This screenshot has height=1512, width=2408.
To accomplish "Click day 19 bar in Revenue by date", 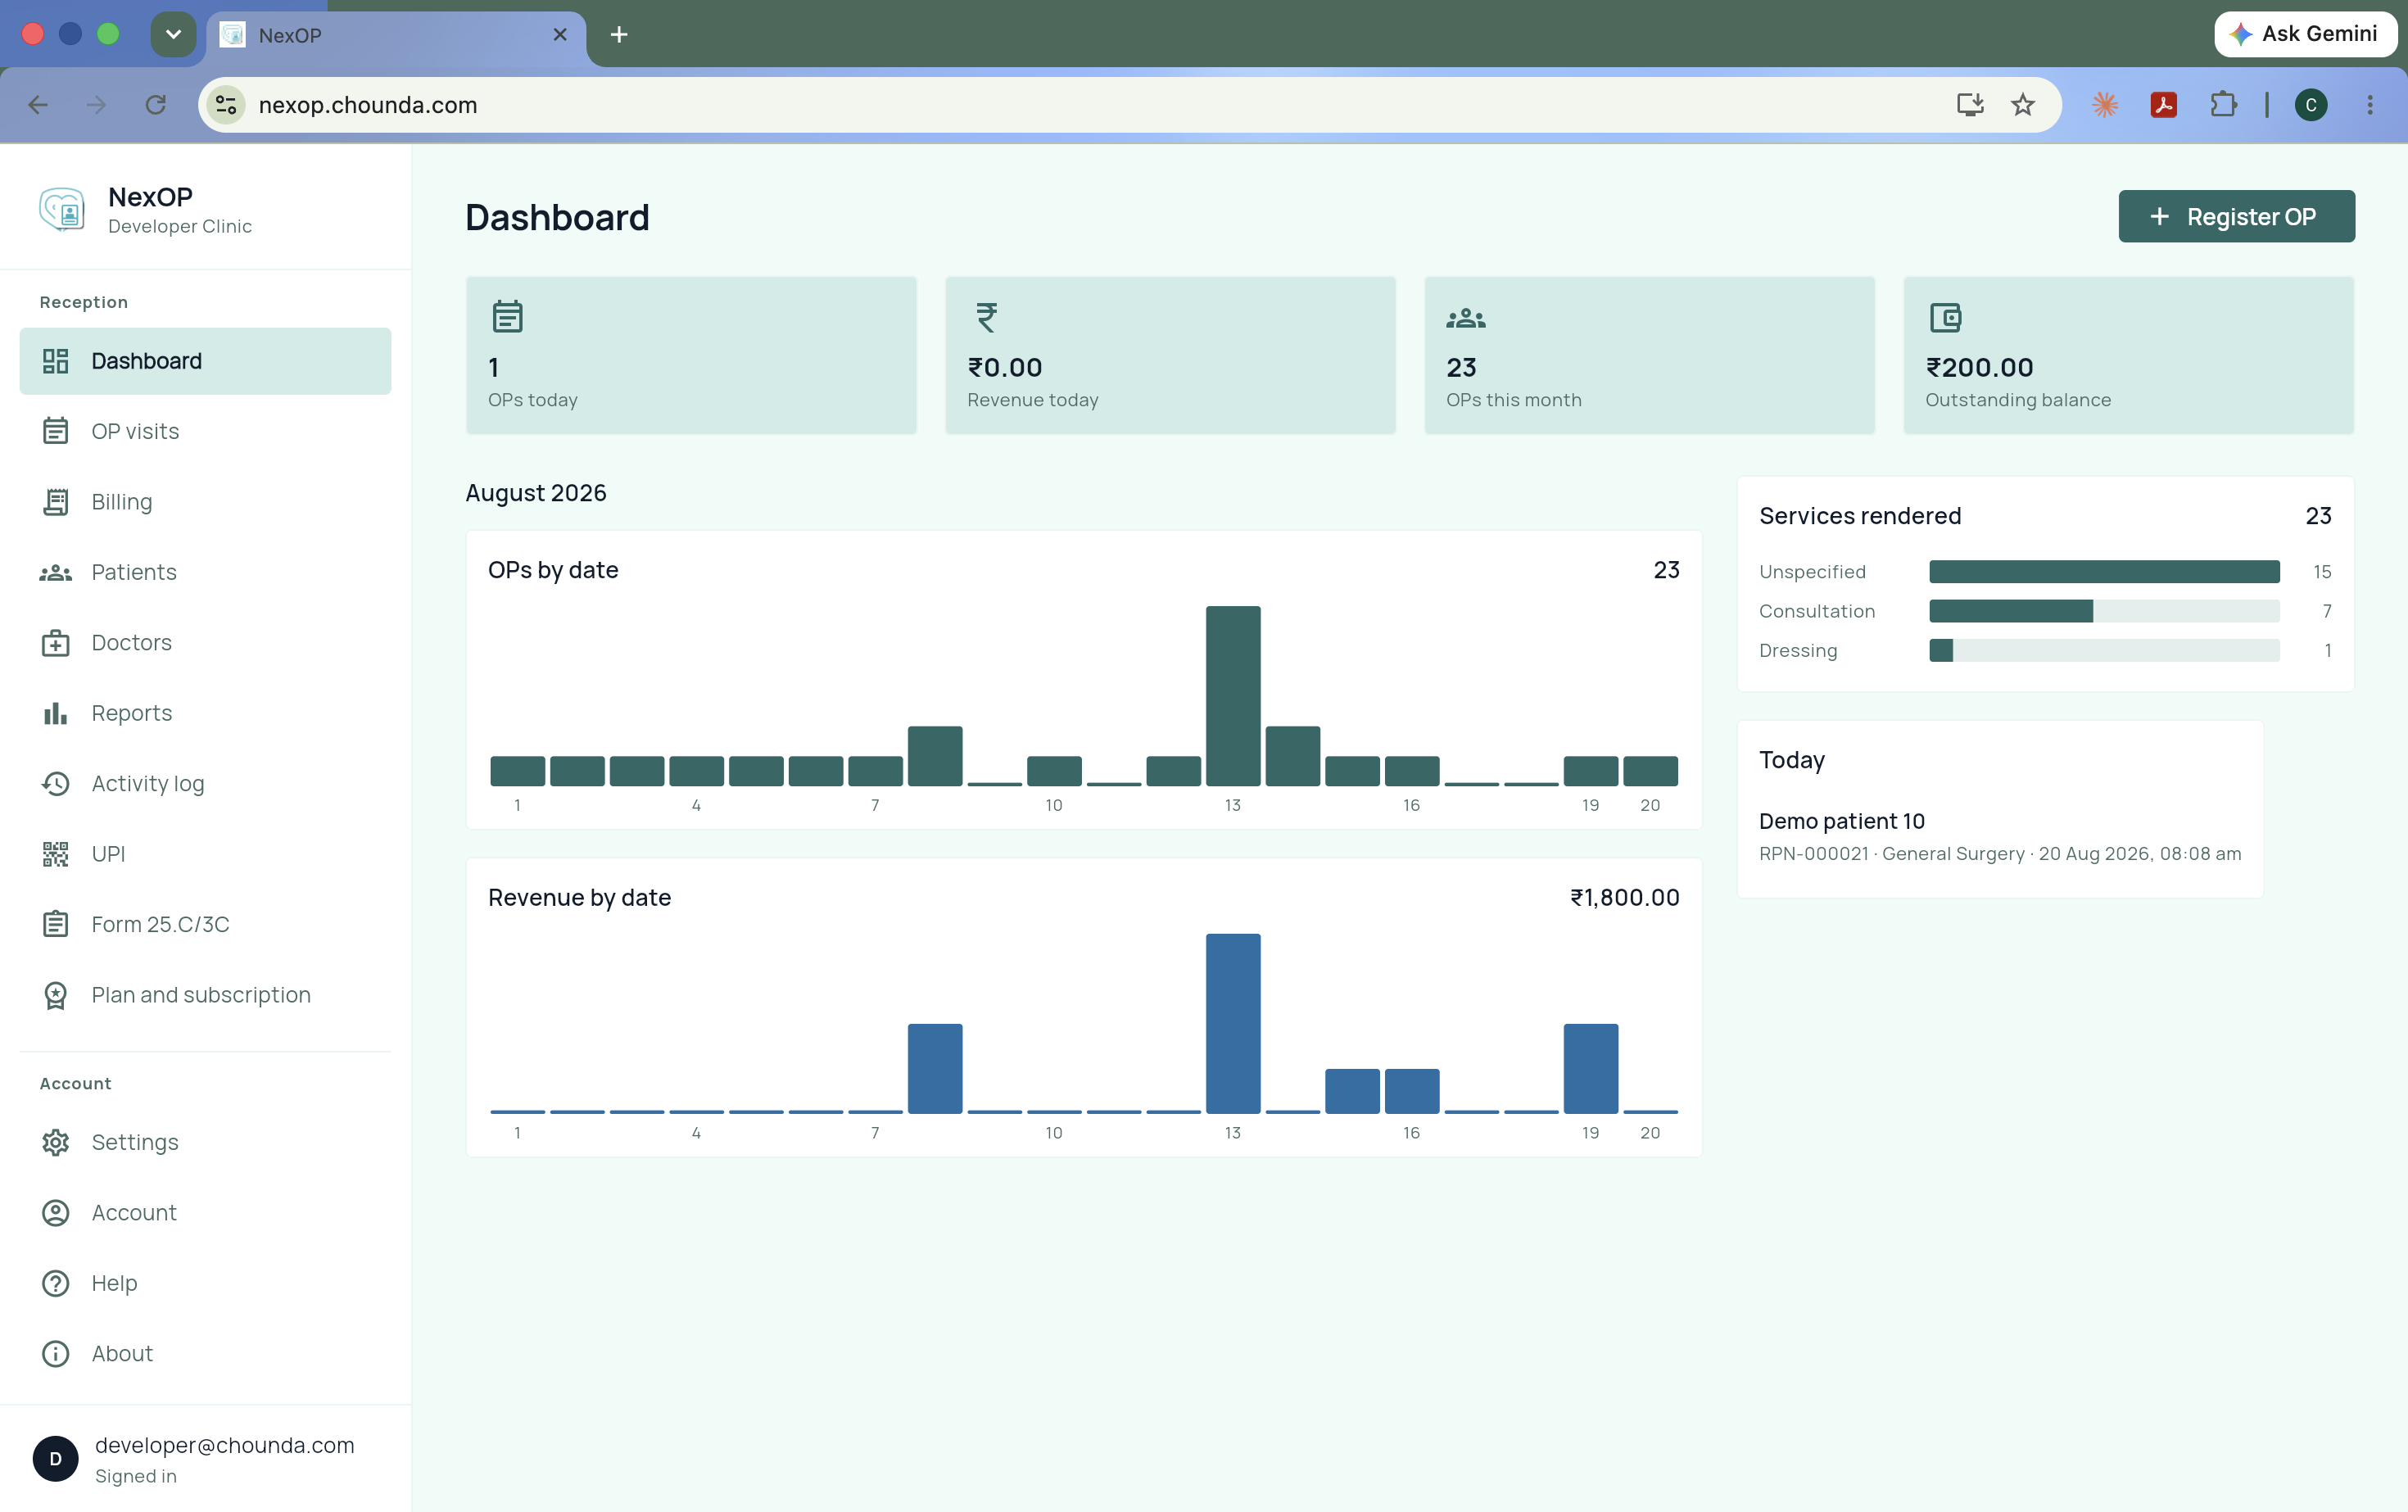I will [1590, 1068].
